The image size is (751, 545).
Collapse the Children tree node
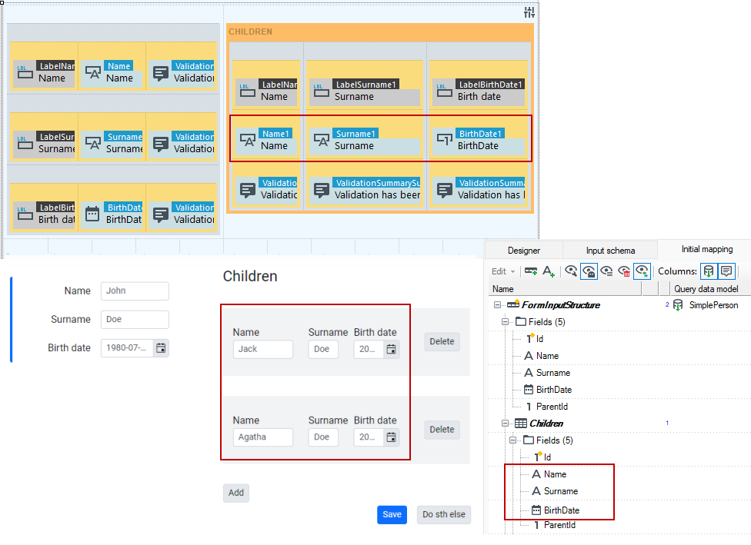click(x=505, y=423)
